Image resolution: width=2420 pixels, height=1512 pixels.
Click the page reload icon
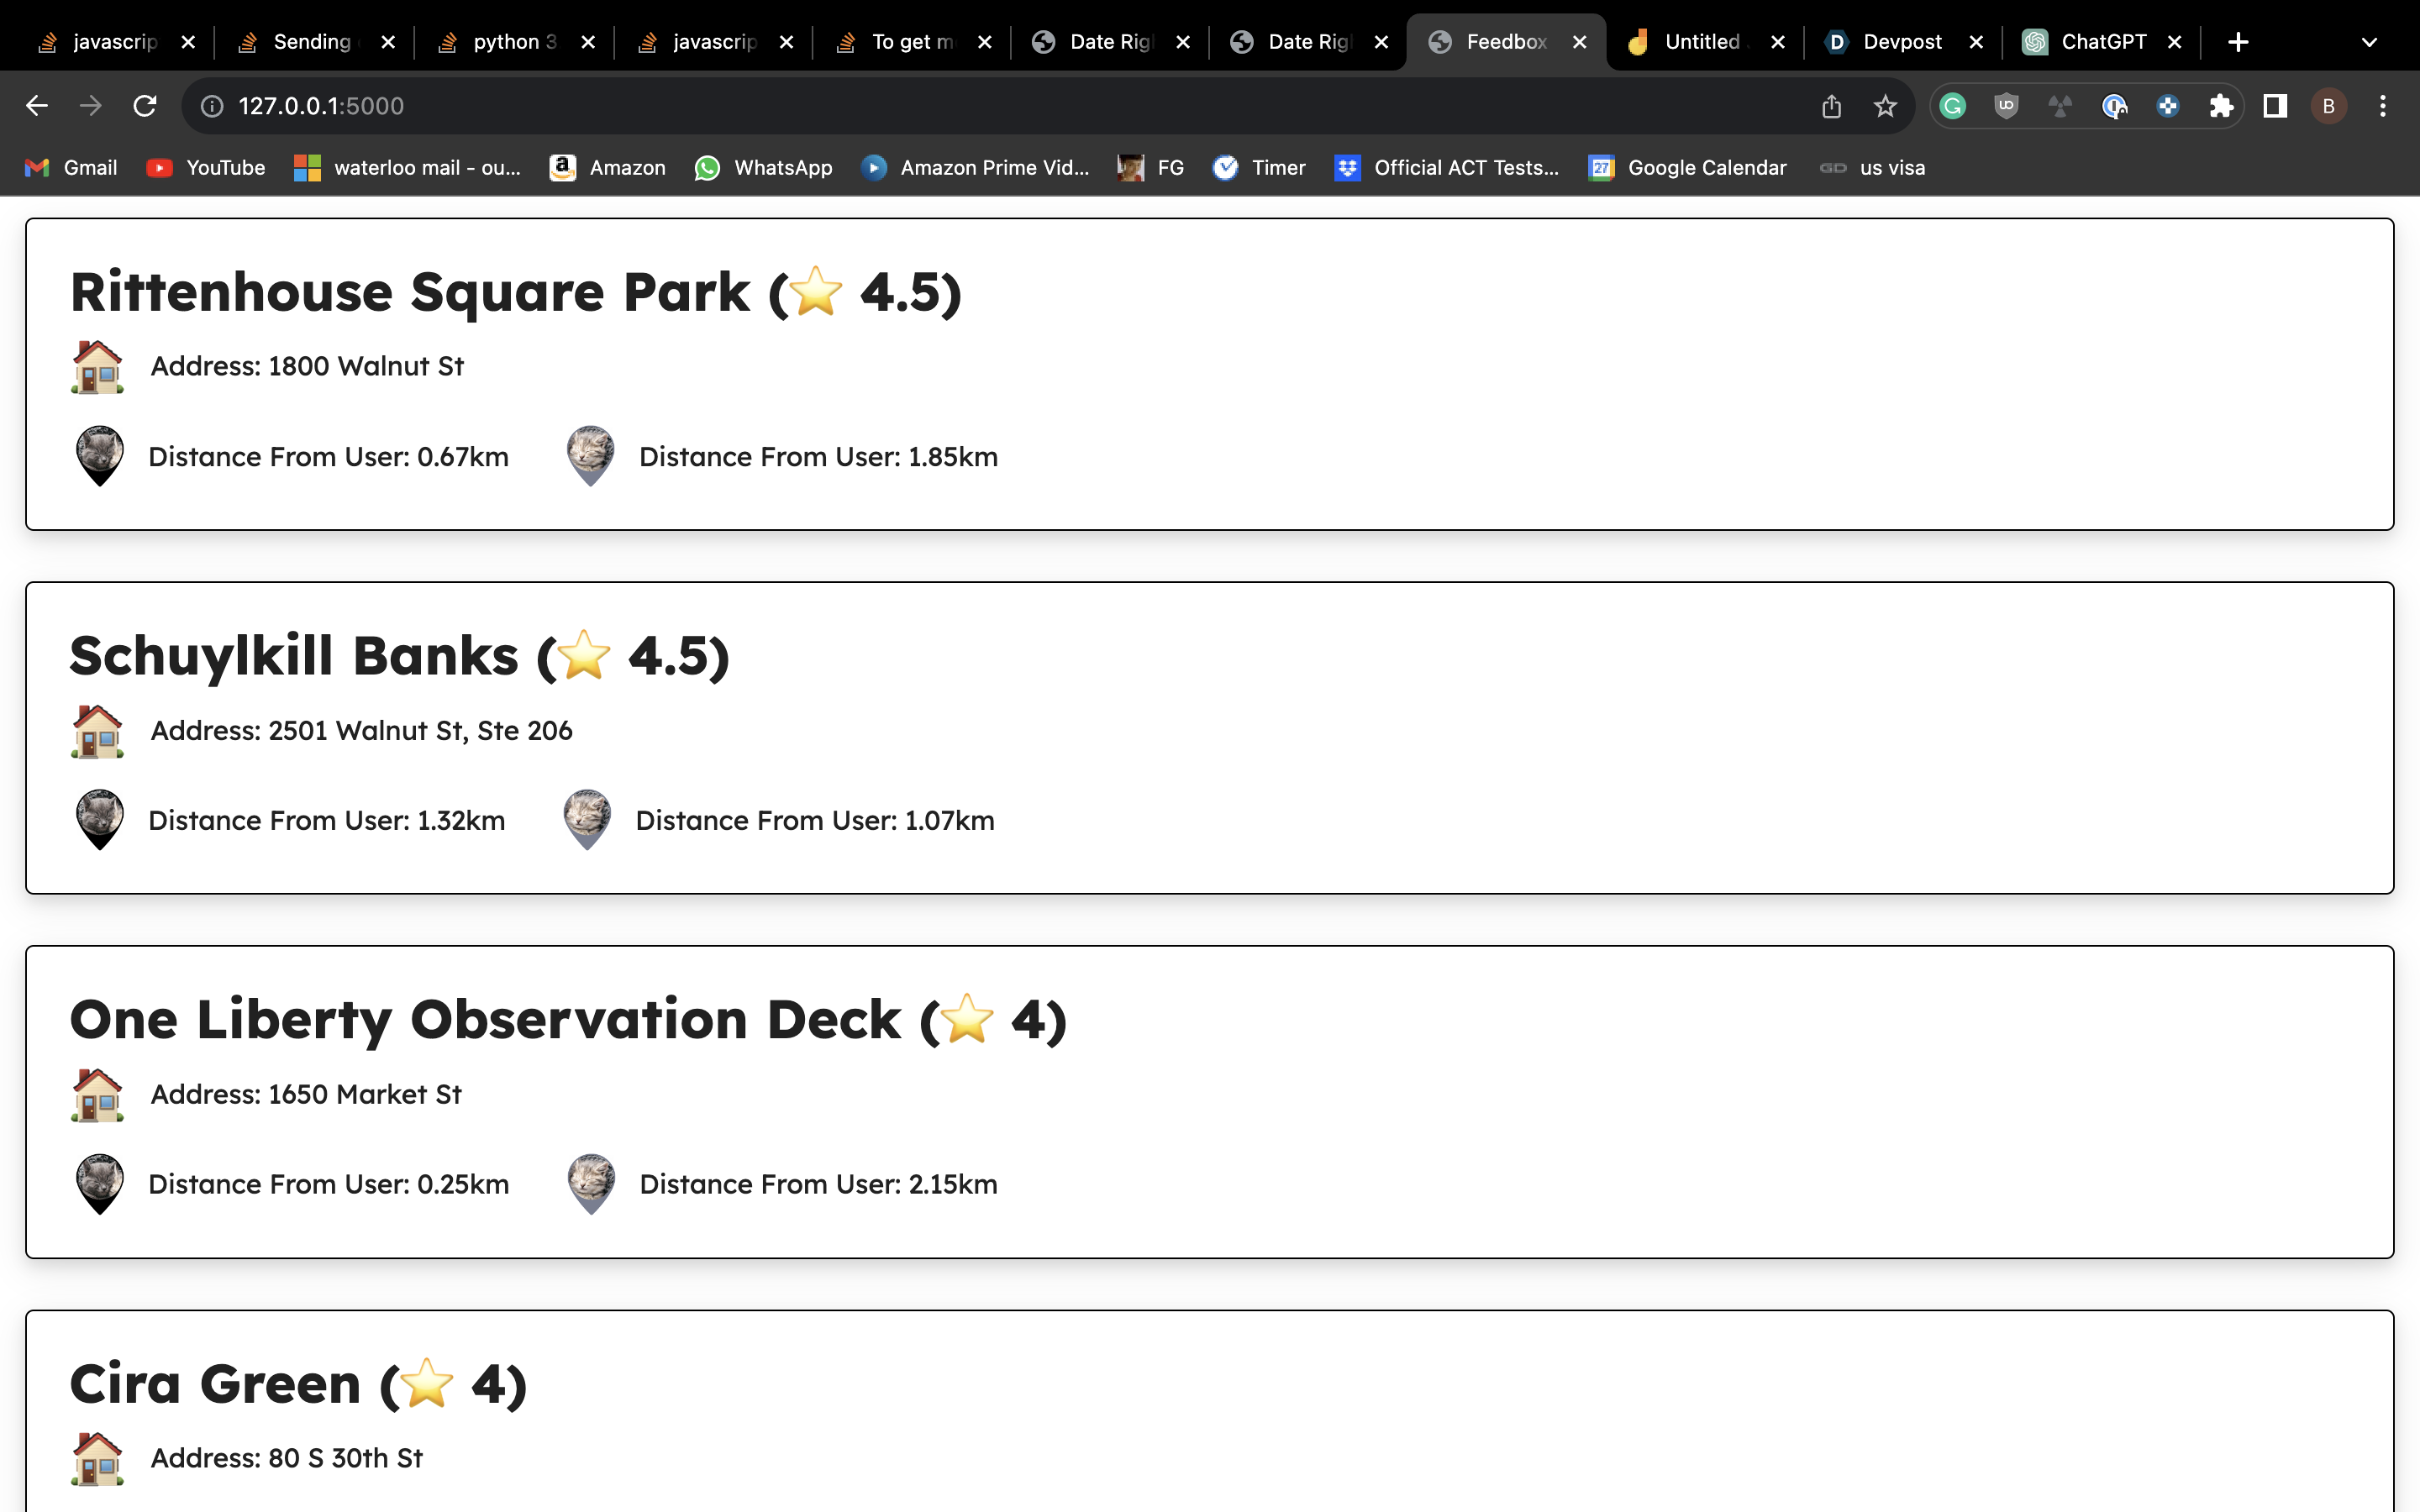tap(145, 106)
